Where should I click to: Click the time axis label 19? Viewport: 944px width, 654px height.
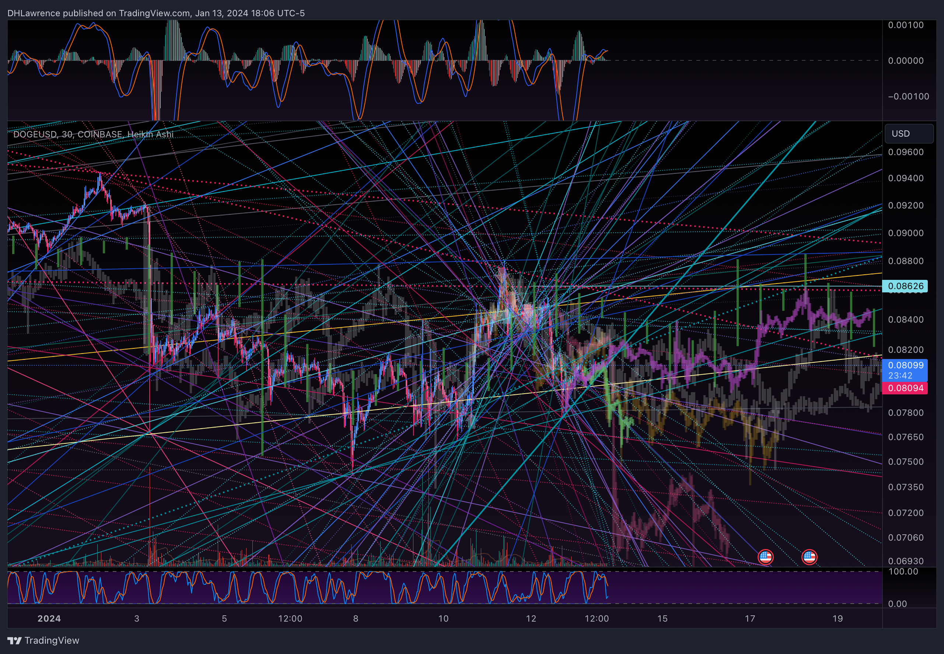coord(838,618)
